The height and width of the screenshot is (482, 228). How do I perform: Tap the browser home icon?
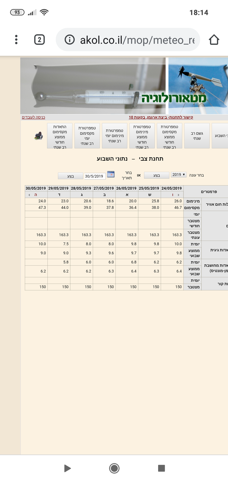click(x=214, y=40)
